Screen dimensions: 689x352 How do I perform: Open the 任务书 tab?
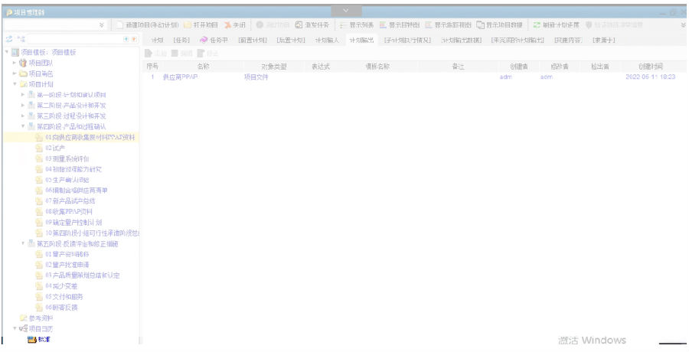click(x=214, y=41)
